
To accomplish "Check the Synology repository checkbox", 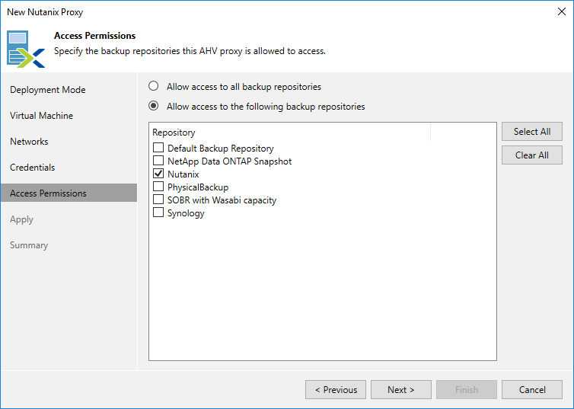I will [158, 212].
